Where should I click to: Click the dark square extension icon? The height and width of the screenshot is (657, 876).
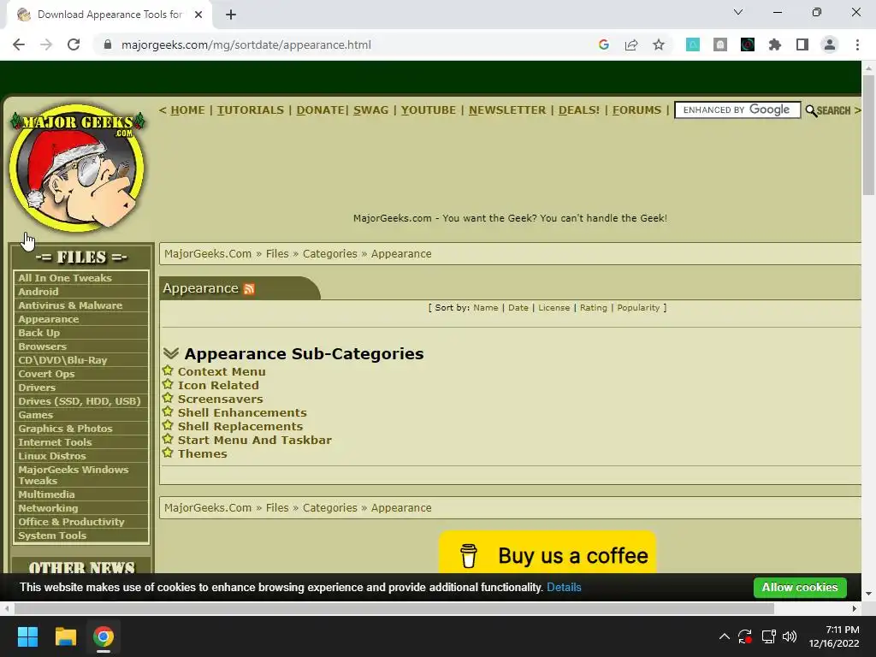point(748,44)
